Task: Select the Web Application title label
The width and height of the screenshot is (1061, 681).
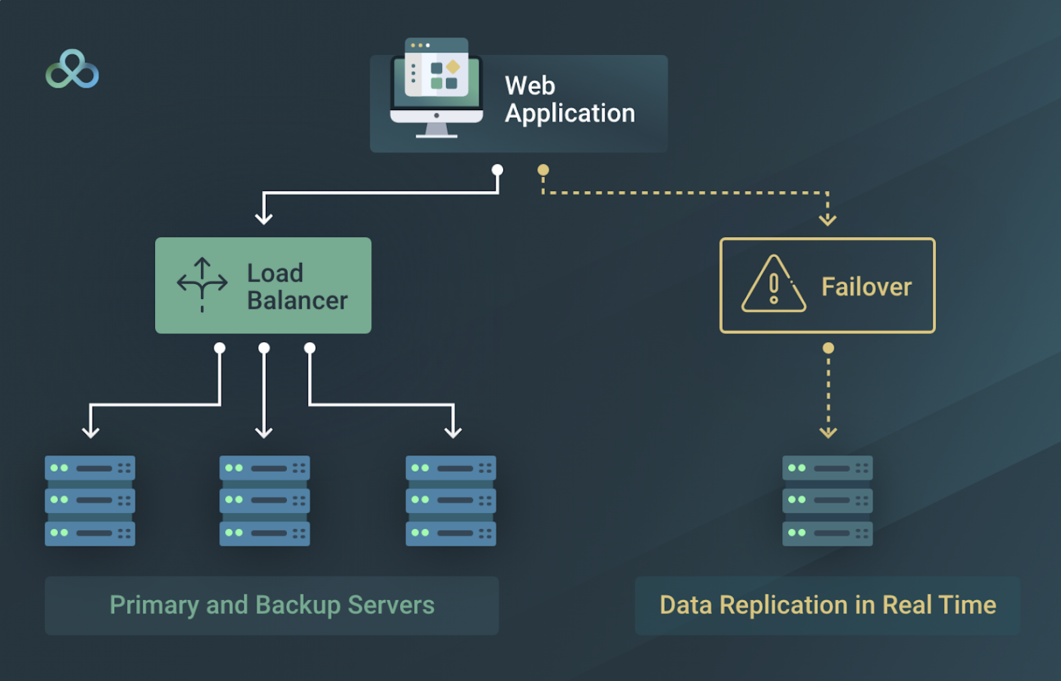Action: coord(569,99)
